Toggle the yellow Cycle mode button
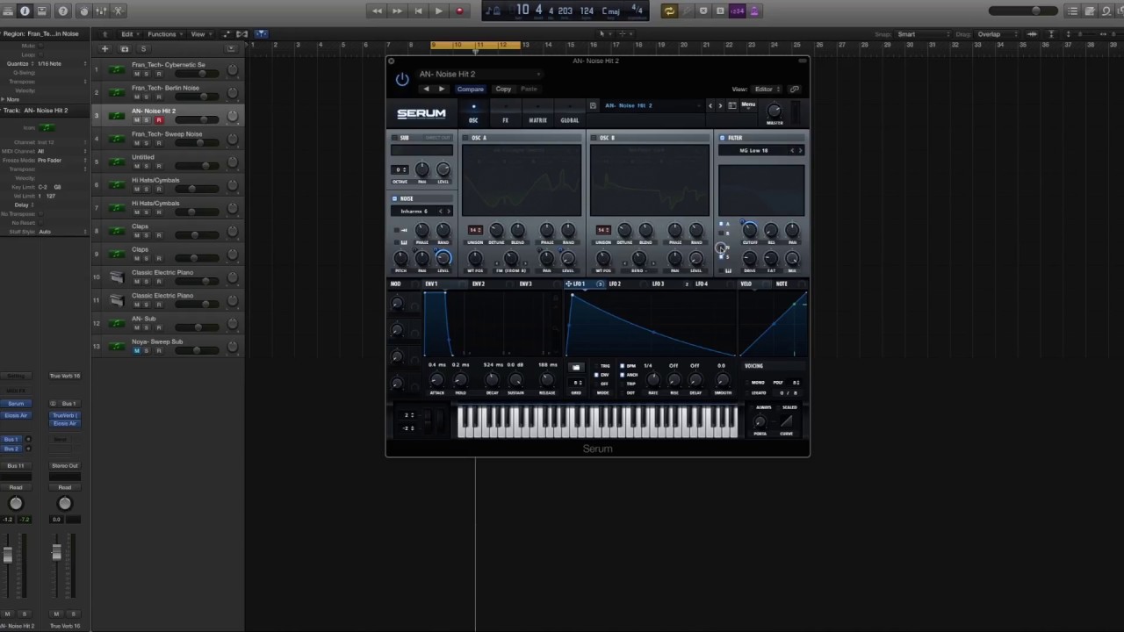This screenshot has width=1124, height=632. point(669,11)
